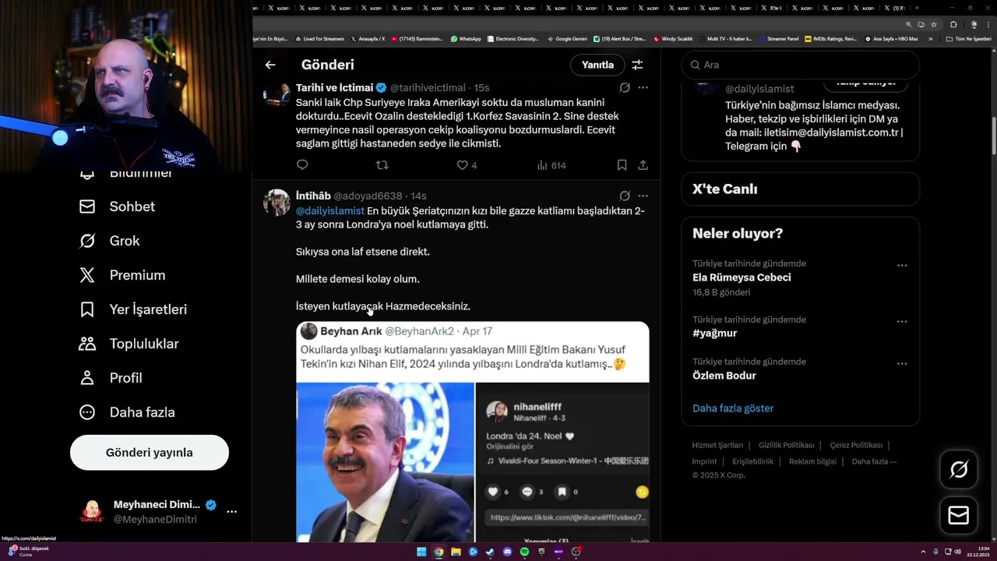Open WhatsApp bookmark in bookmarks bar
The width and height of the screenshot is (997, 561).
[466, 38]
